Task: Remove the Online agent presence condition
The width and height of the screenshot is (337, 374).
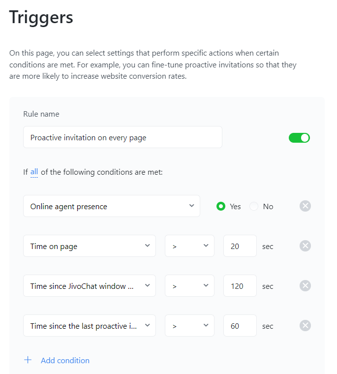Action: pos(305,206)
